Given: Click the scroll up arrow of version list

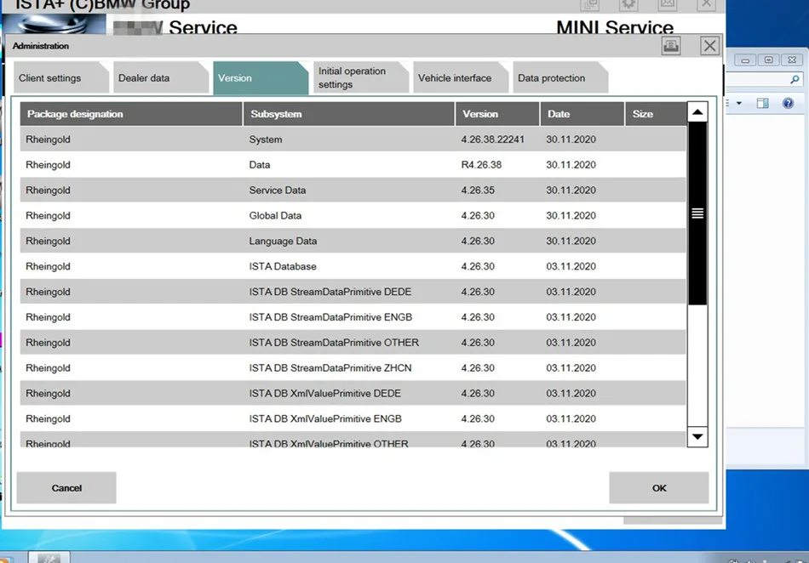Looking at the screenshot, I should point(697,111).
